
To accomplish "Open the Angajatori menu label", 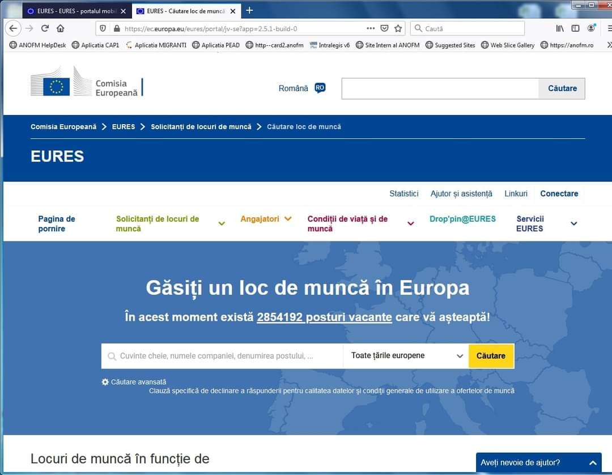I will 260,219.
